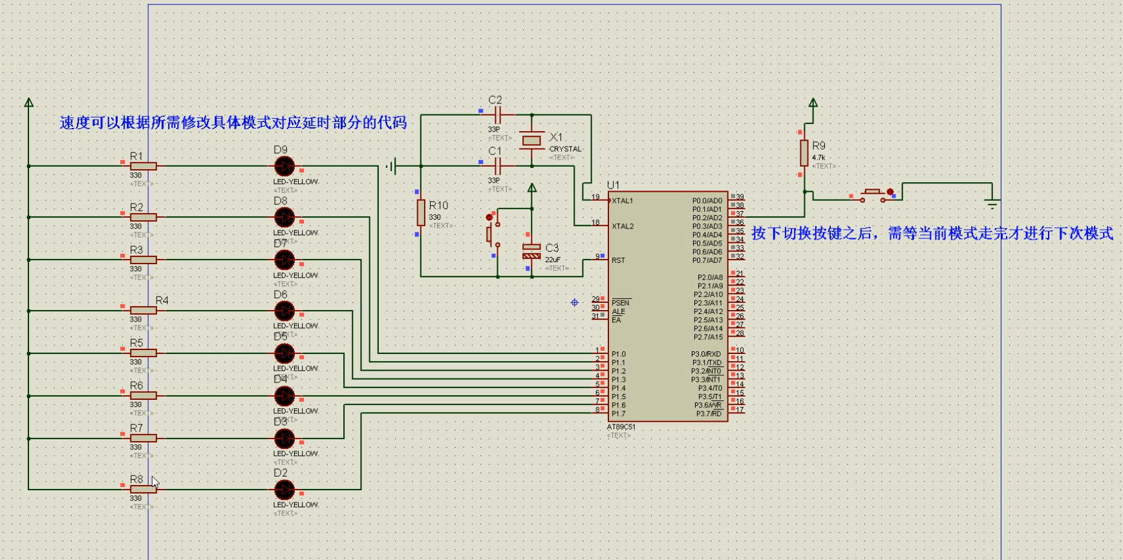Image resolution: width=1123 pixels, height=560 pixels.
Task: Select the ground terminal at far right
Action: click(992, 203)
